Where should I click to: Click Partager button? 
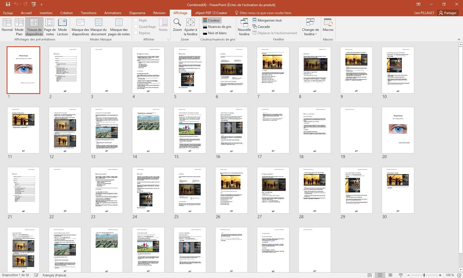pos(448,13)
